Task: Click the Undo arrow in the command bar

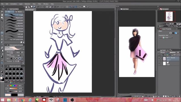Action: tap(38, 7)
